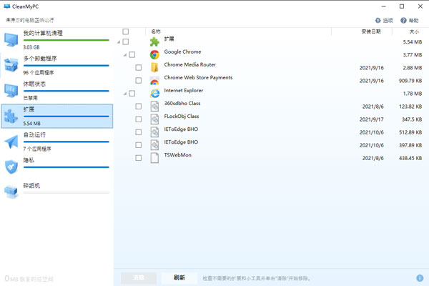Sort by the 大小 column header
429x286 pixels.
coord(414,31)
